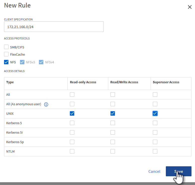
Task: Click the info icon beside anonymous user
Action: pyautogui.click(x=46, y=104)
